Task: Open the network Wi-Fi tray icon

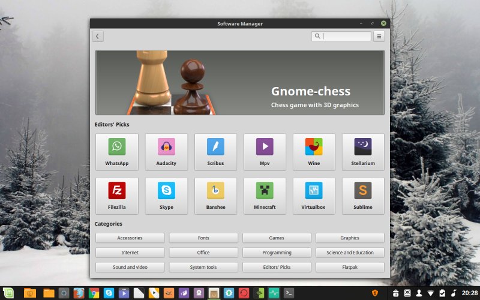Action: click(x=430, y=293)
